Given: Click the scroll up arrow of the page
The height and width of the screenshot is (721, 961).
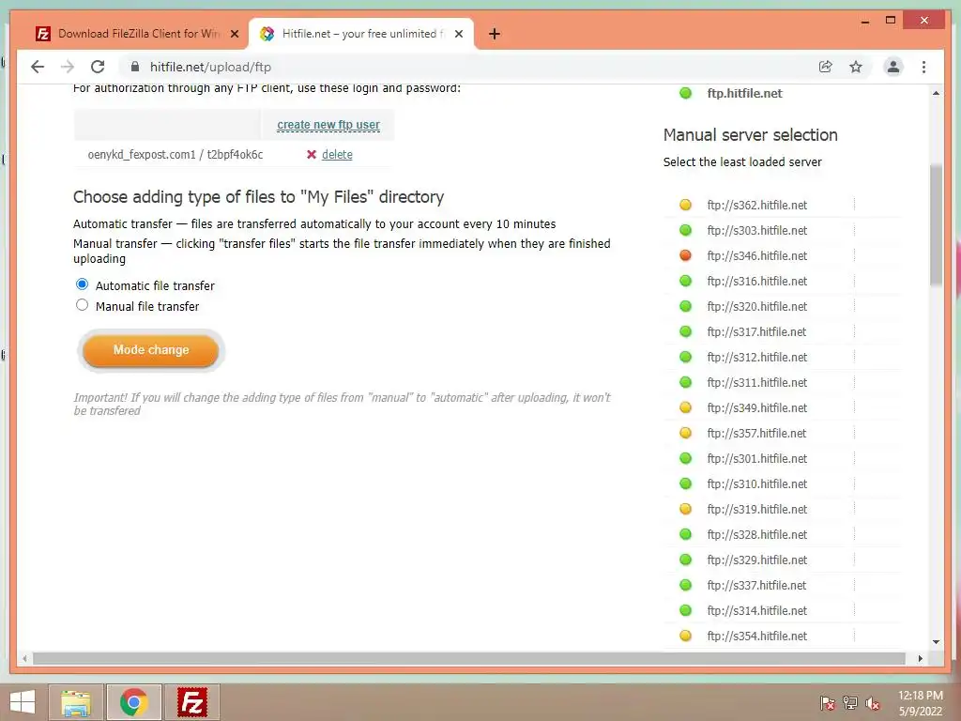Looking at the screenshot, I should (x=936, y=93).
